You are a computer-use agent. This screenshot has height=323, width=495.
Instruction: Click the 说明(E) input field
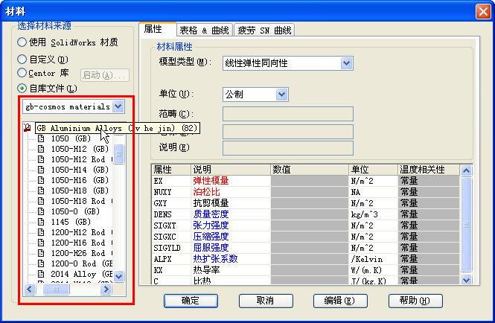pyautogui.click(x=288, y=148)
